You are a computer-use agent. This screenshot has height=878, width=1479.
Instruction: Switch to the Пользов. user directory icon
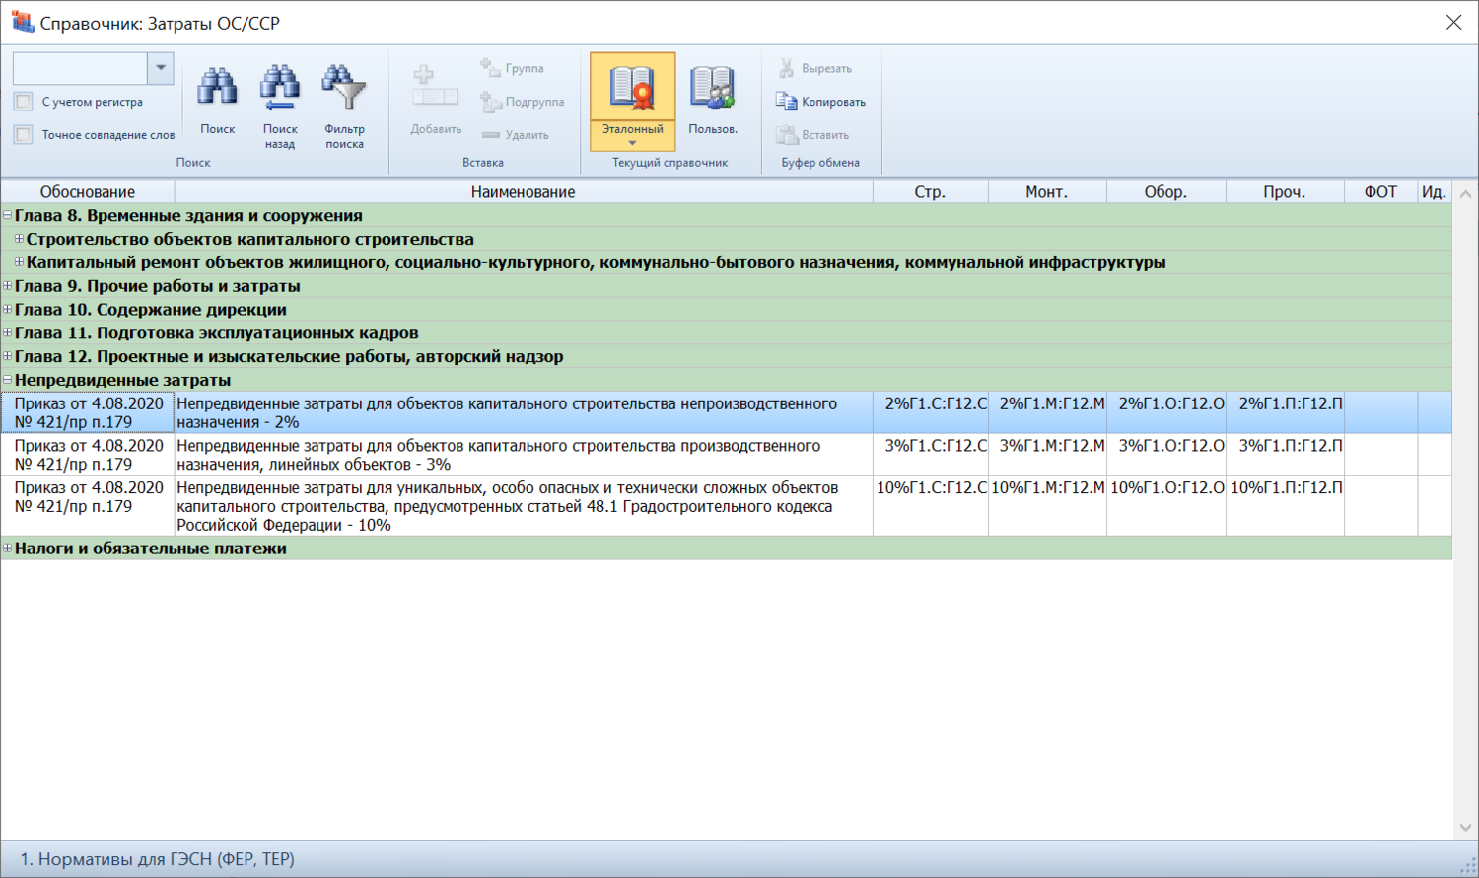[712, 89]
